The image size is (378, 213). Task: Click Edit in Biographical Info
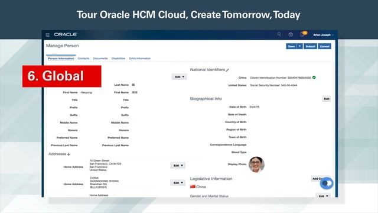(327, 99)
